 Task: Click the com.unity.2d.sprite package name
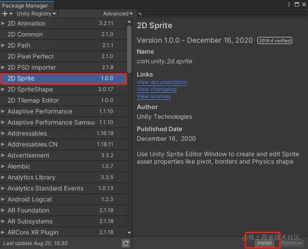point(165,61)
